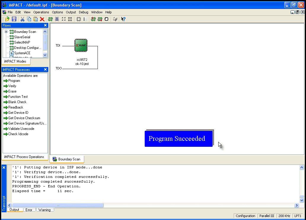Switch to the Error transcript tab
The height and width of the screenshot is (220, 306).
[x=29, y=210]
